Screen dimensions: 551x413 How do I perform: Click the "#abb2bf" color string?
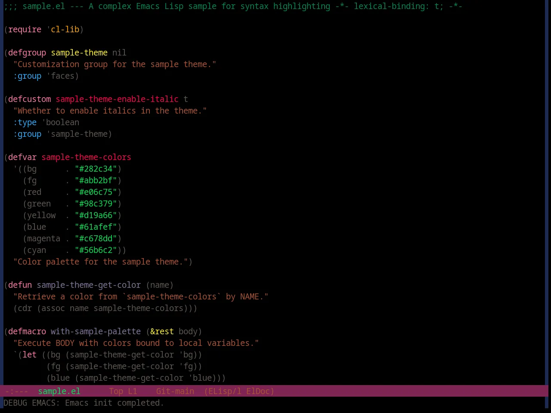tap(96, 180)
